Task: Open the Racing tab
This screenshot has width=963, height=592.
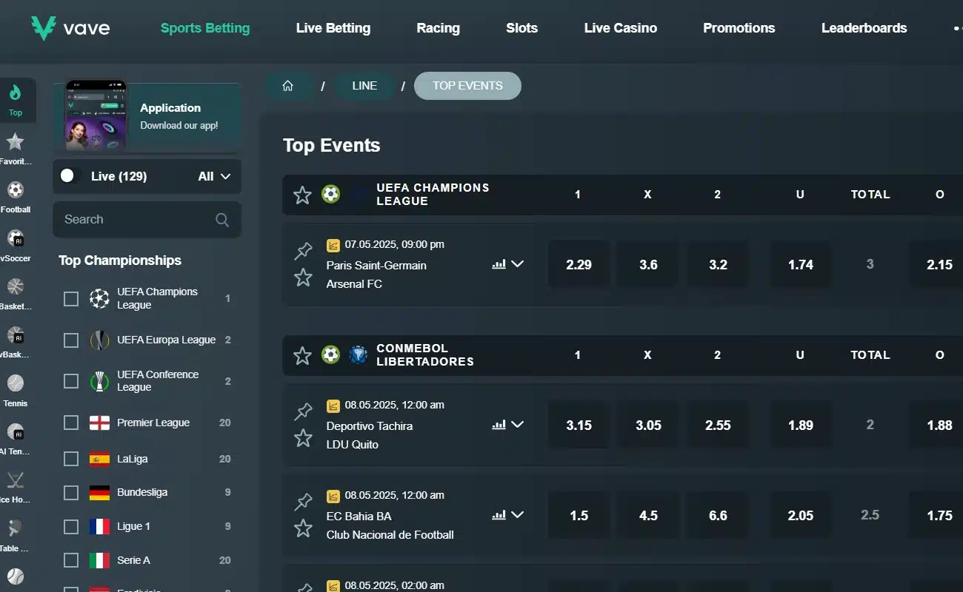Action: [439, 28]
